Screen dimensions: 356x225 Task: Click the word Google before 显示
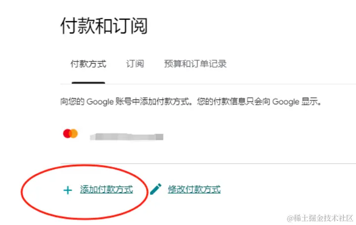pos(286,102)
